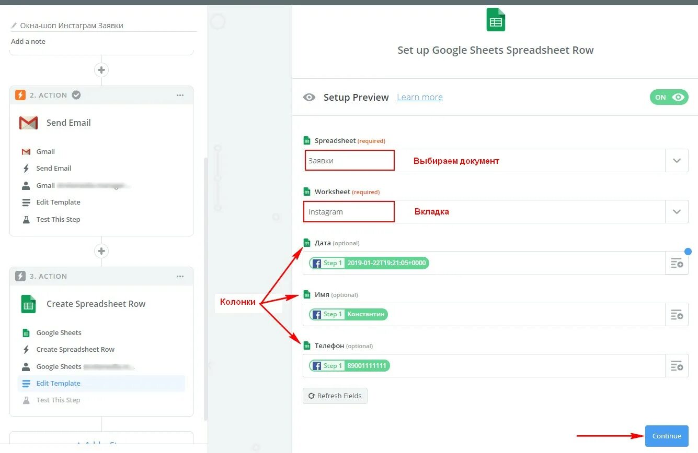Click the checkmark badge next to 2. ACTION
Viewport: 698px width, 453px height.
[x=76, y=95]
